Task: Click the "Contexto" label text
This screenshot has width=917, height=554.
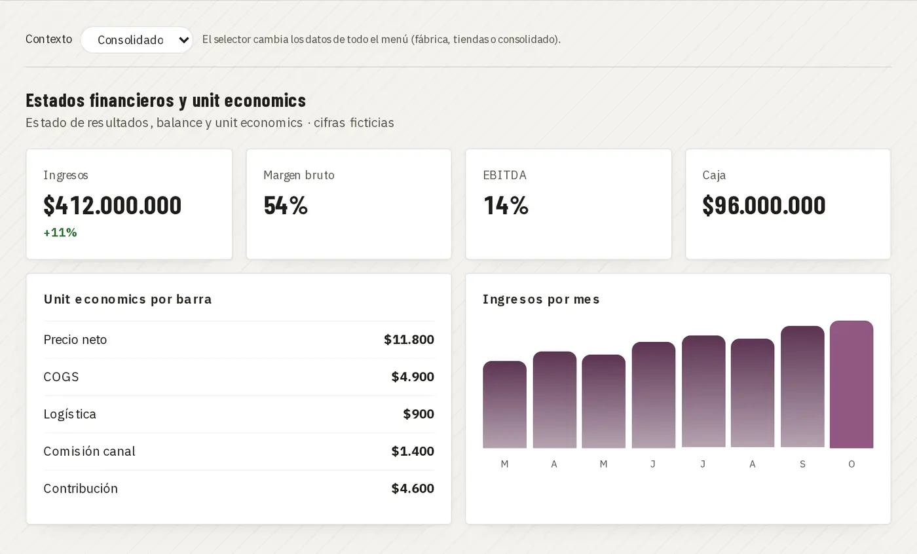Action: click(48, 39)
